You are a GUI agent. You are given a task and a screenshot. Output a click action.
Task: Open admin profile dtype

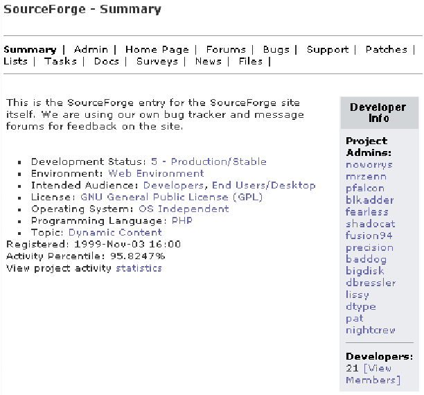(361, 307)
